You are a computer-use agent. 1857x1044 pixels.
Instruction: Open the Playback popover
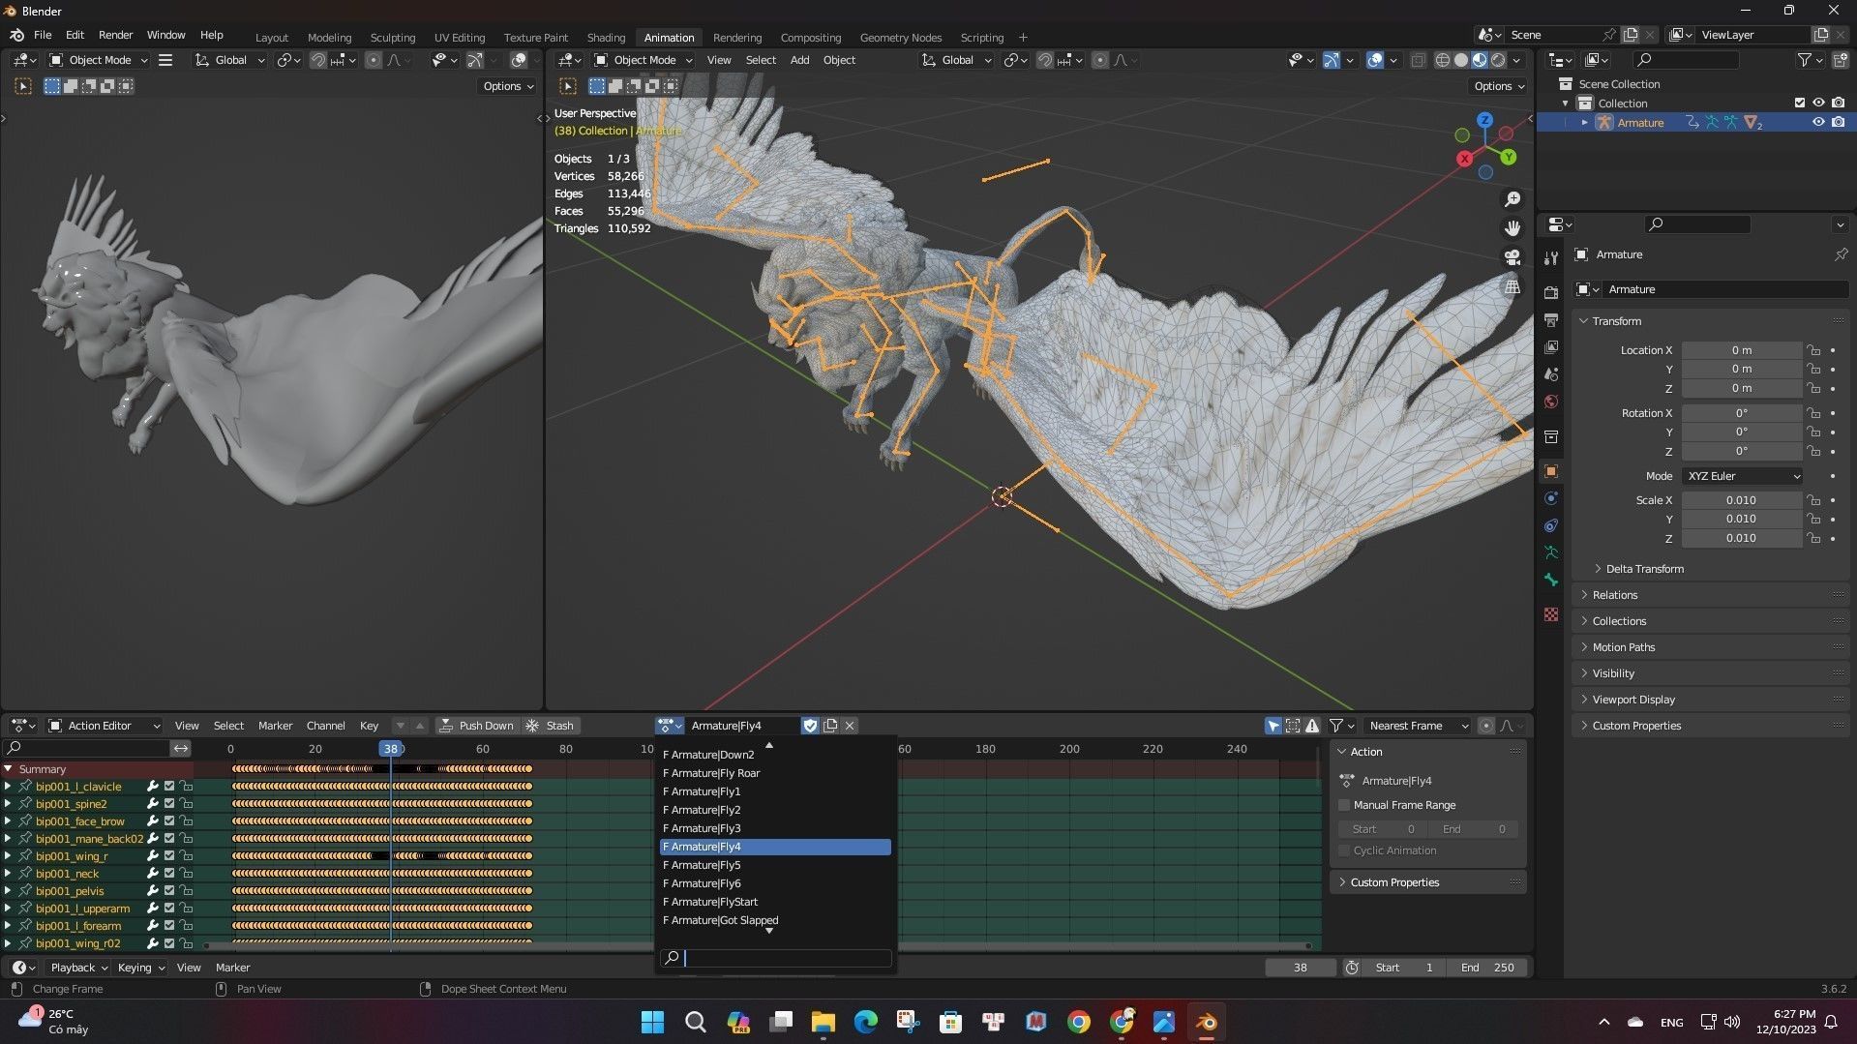79,968
